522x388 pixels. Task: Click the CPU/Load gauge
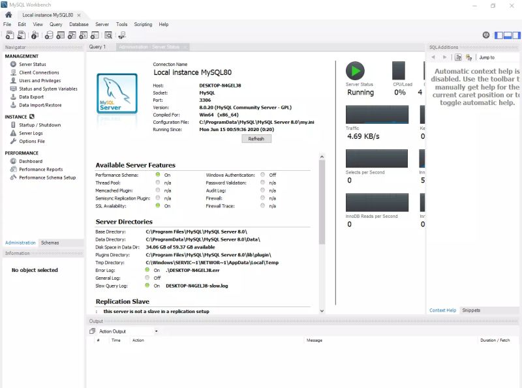click(x=399, y=70)
